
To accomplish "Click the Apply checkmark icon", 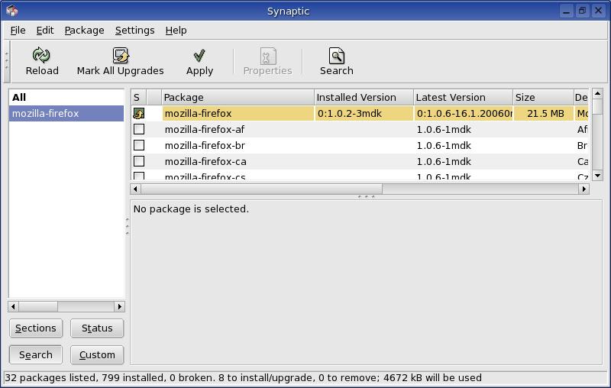I will point(199,56).
